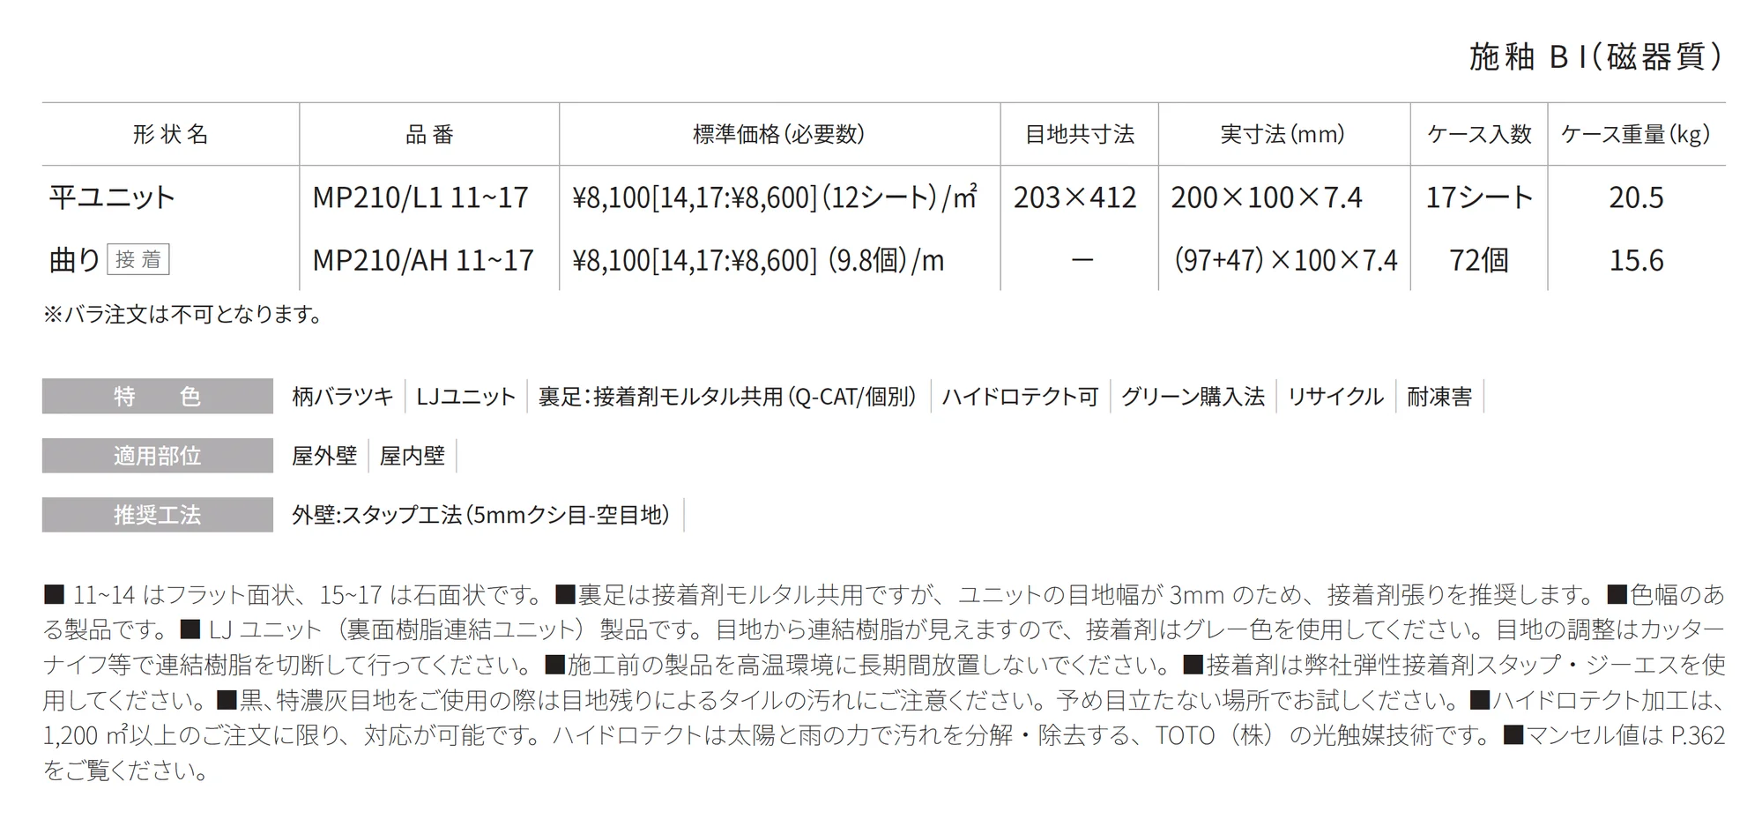Click the リサイクル feature tag

pyautogui.click(x=1335, y=397)
